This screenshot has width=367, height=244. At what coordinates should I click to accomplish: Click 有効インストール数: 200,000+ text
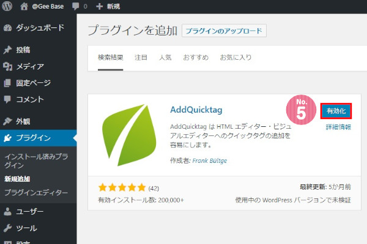coord(141,200)
